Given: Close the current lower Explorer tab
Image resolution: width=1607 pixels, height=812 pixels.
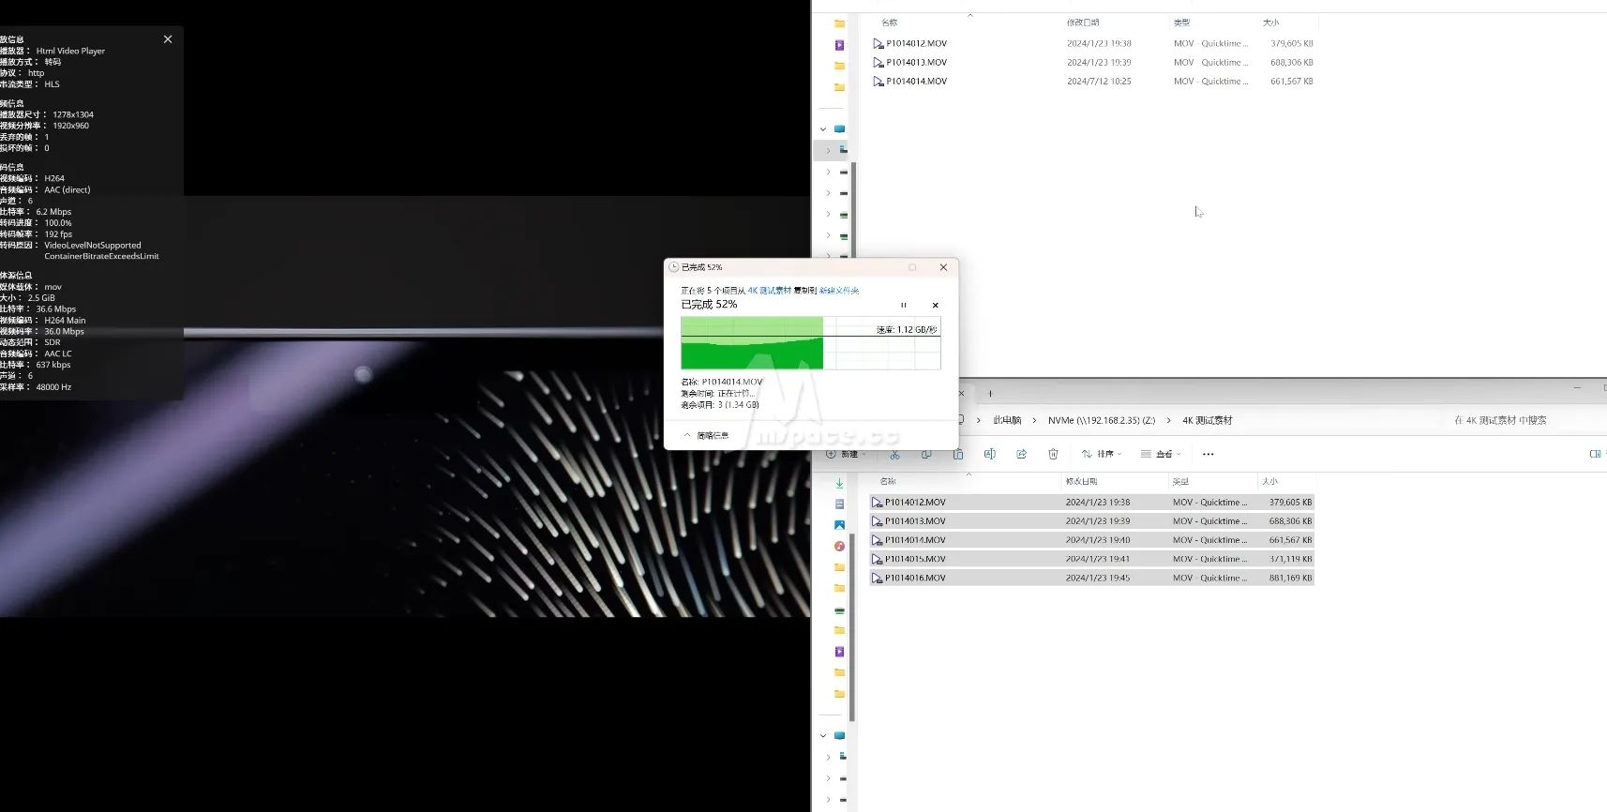Looking at the screenshot, I should (x=961, y=393).
